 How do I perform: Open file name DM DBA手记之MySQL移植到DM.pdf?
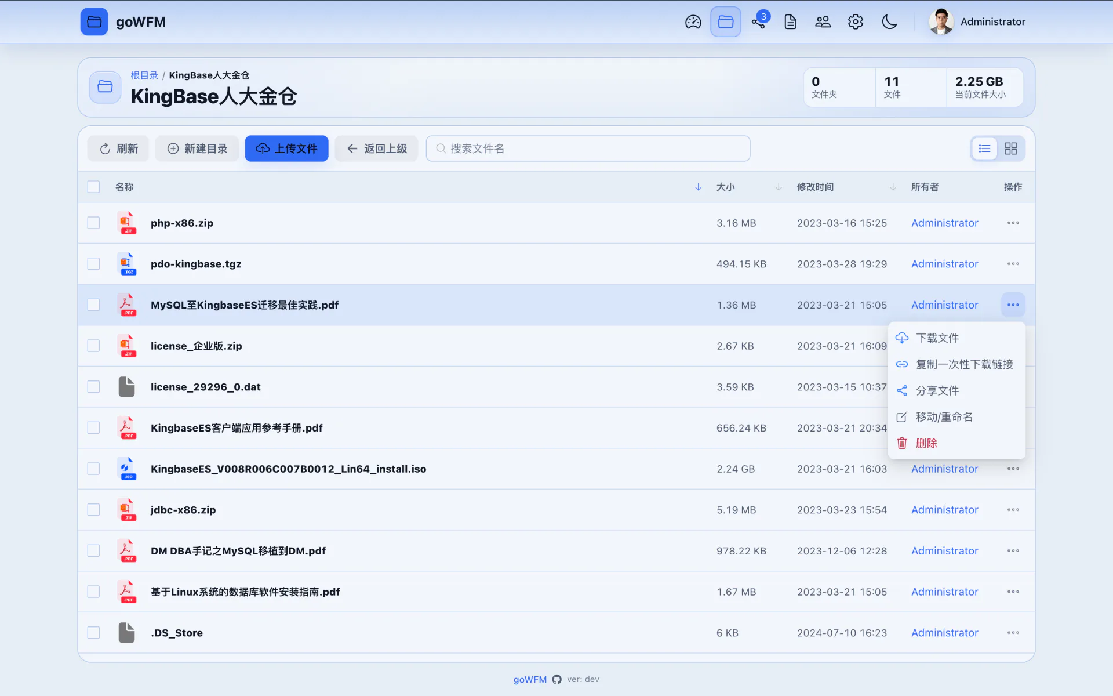(238, 551)
